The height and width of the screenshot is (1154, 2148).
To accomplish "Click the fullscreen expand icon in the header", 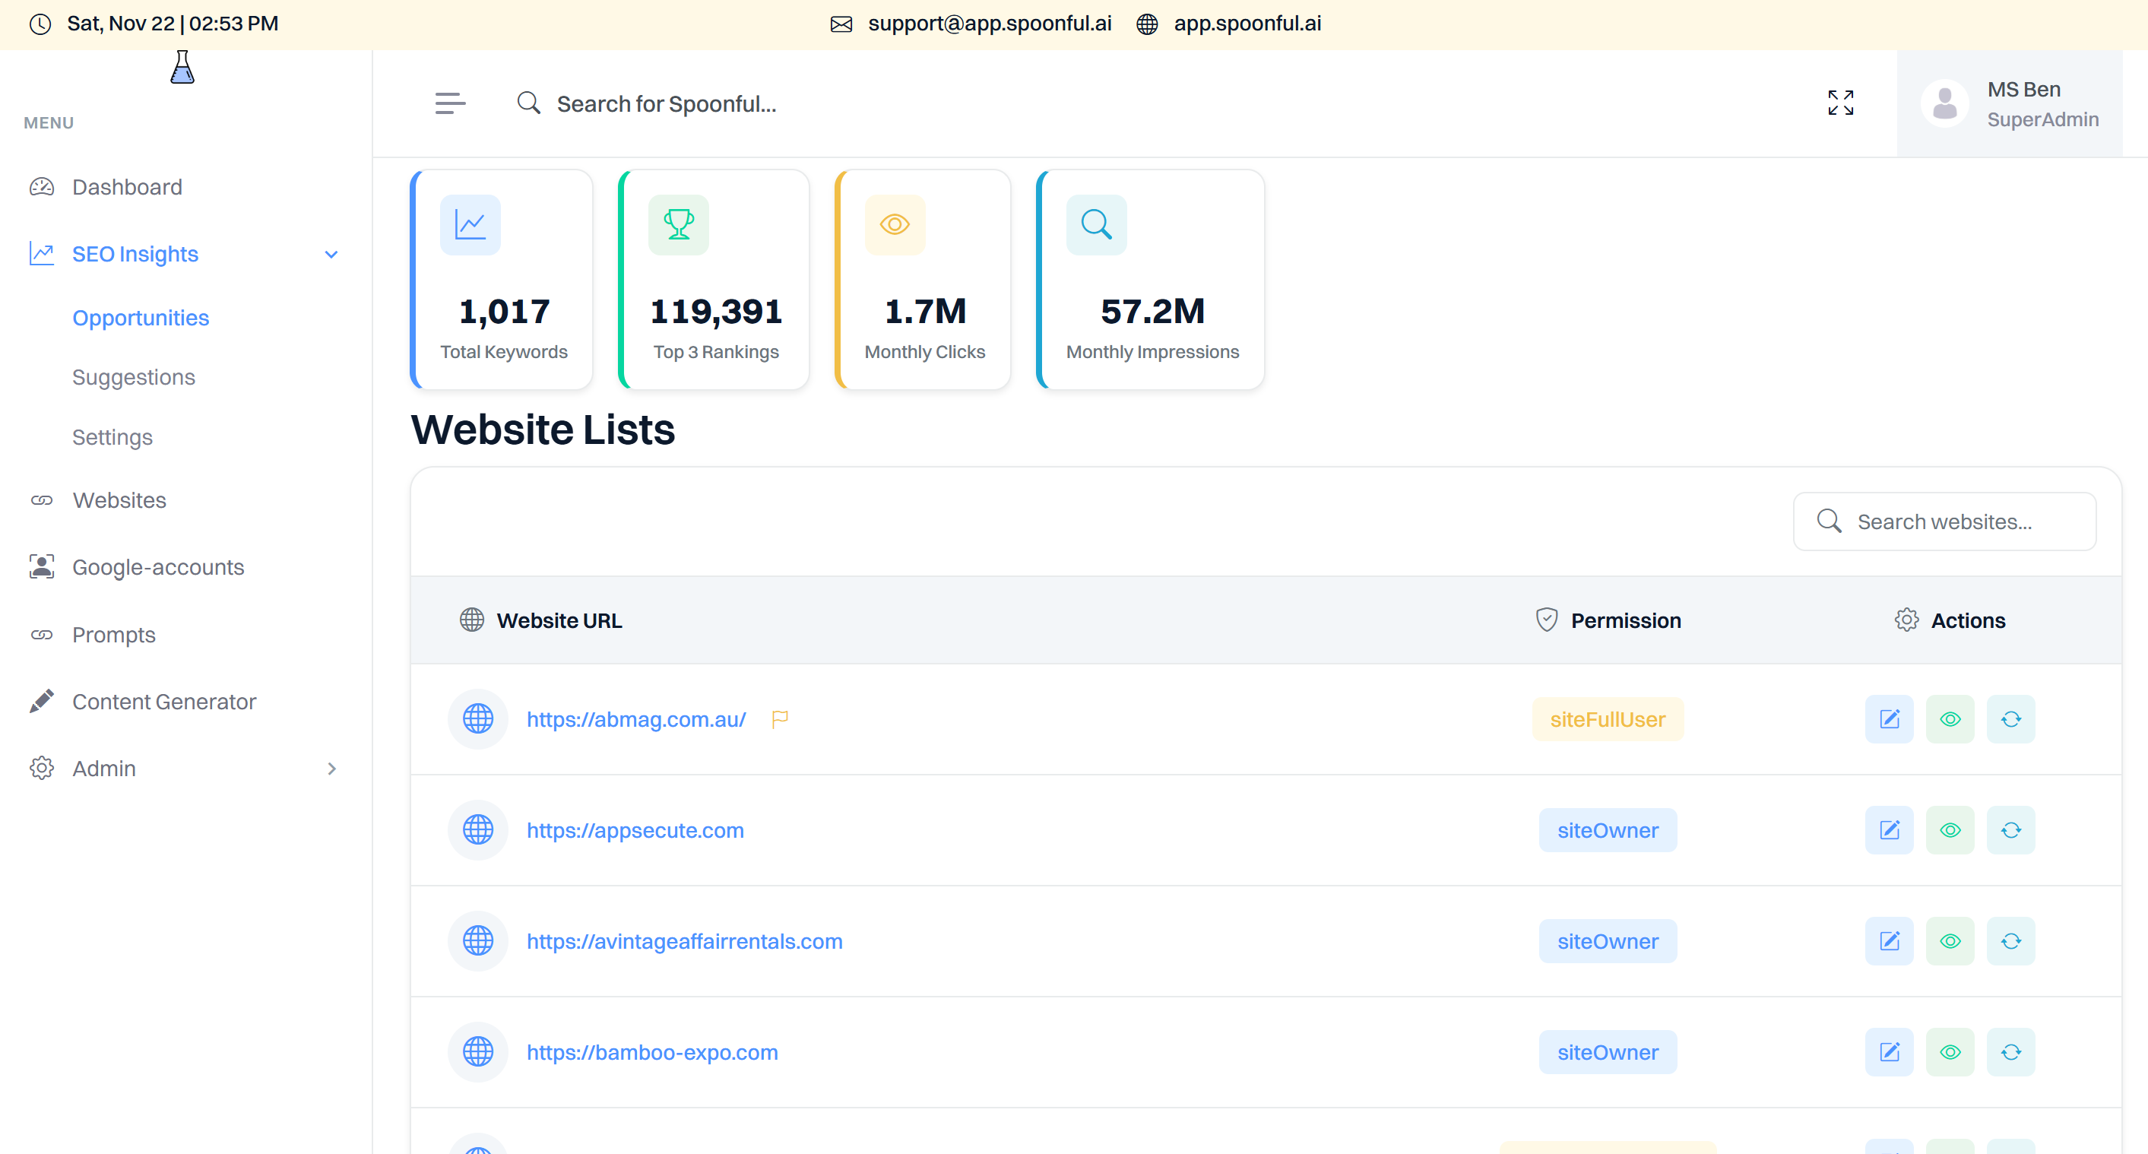I will (1840, 103).
